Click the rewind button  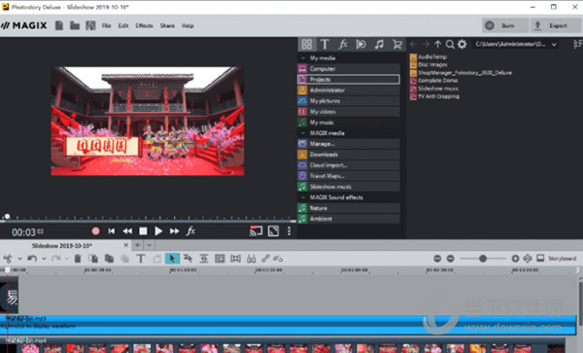127,231
